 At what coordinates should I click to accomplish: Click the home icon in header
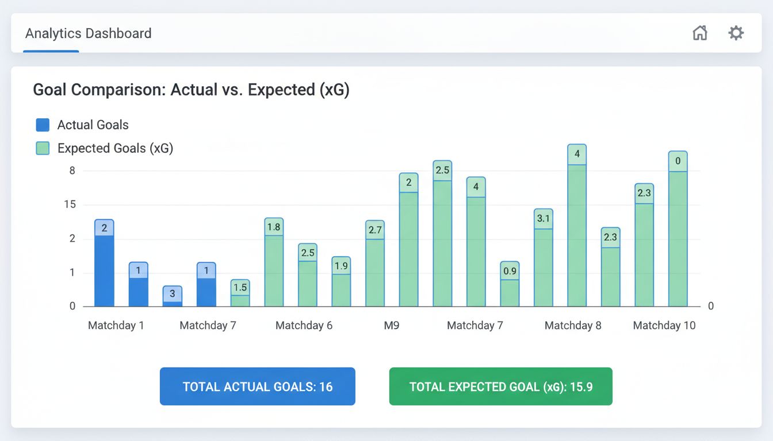pyautogui.click(x=699, y=33)
